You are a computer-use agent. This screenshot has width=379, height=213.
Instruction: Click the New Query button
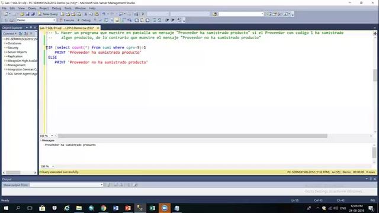click(48, 14)
